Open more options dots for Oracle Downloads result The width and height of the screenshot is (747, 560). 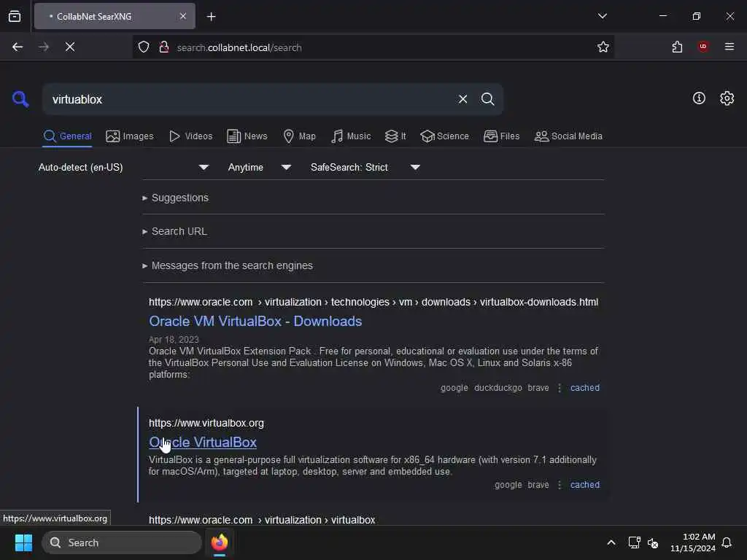pyautogui.click(x=560, y=388)
